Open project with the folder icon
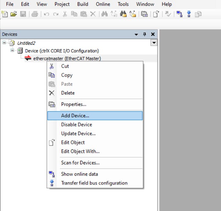 tap(14, 14)
